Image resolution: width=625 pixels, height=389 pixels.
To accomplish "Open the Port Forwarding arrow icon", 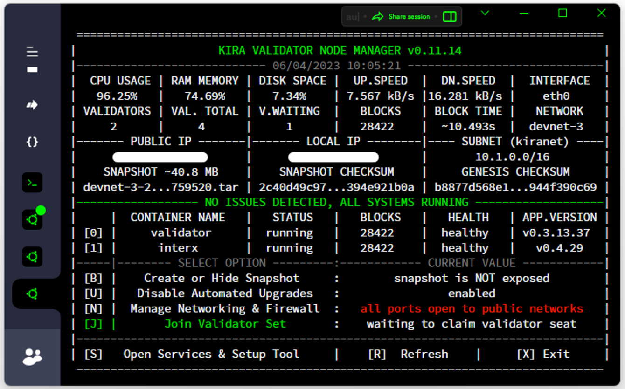I will [32, 105].
